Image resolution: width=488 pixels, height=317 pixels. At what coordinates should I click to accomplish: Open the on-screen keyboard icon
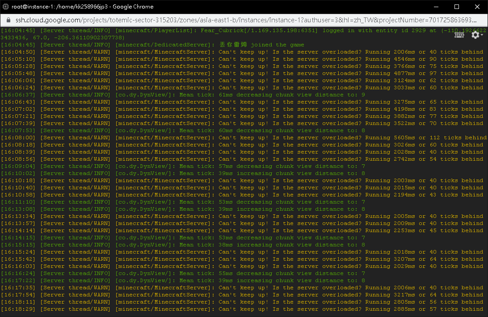(x=459, y=35)
